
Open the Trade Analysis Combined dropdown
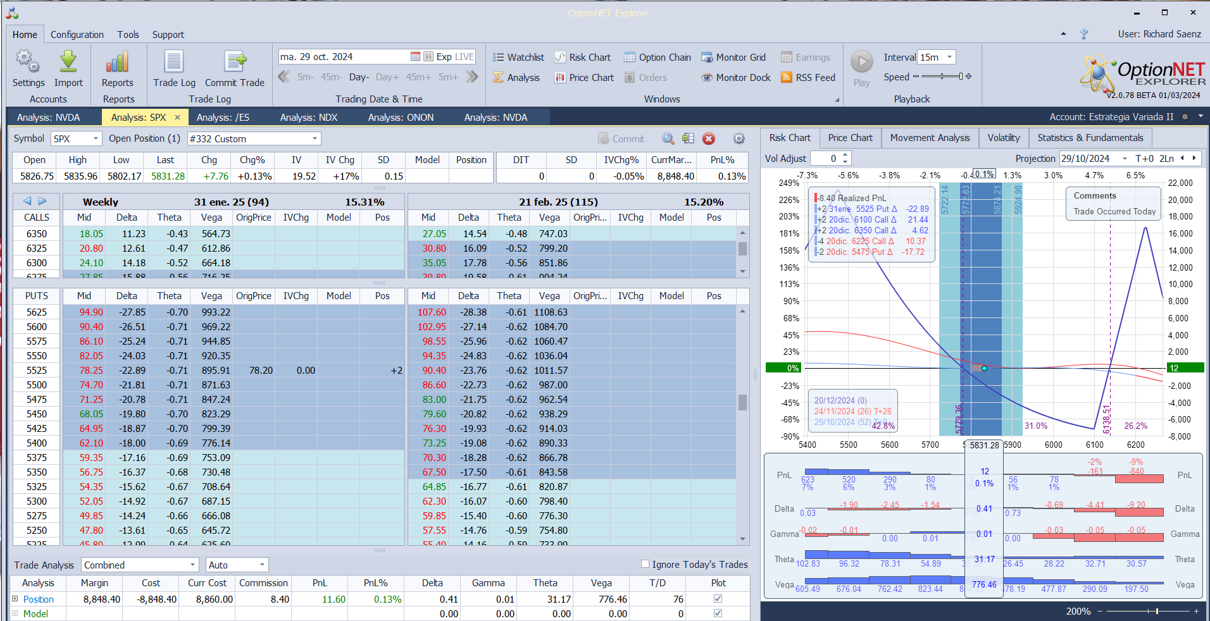click(192, 565)
